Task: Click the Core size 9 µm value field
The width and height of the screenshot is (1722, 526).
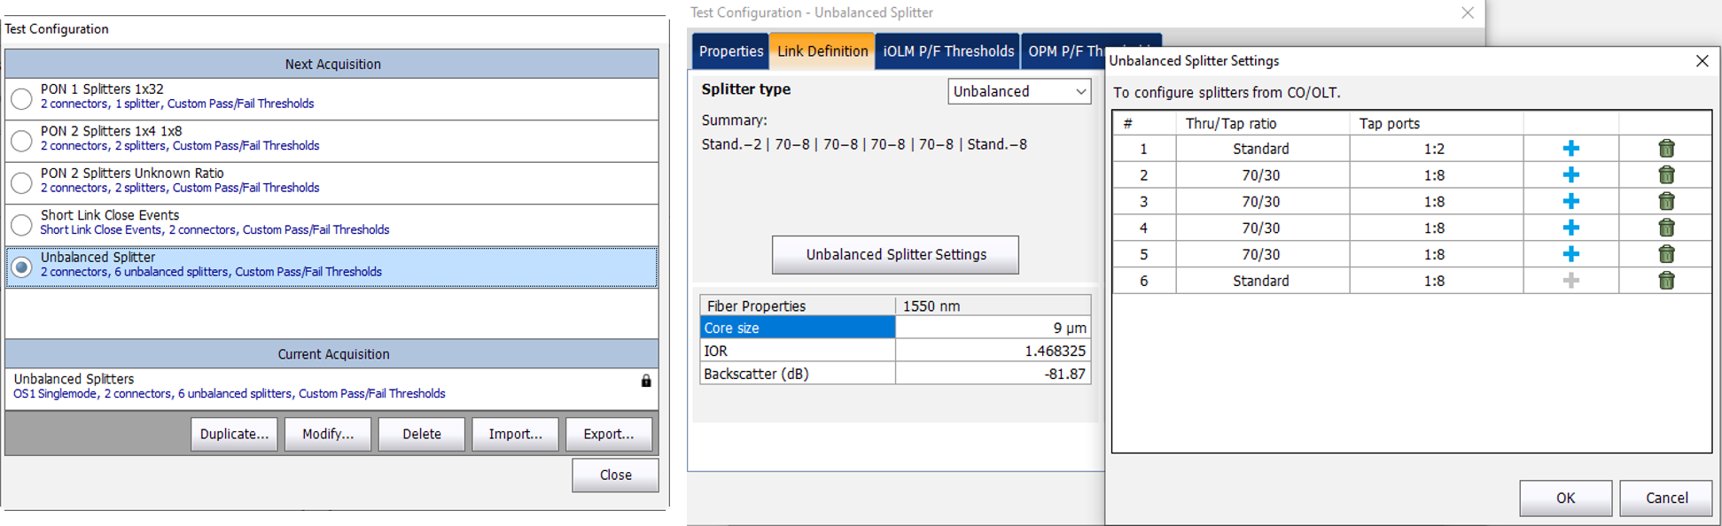Action: click(x=993, y=328)
